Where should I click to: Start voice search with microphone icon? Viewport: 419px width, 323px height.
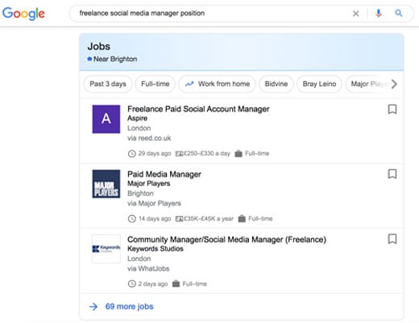(x=379, y=13)
